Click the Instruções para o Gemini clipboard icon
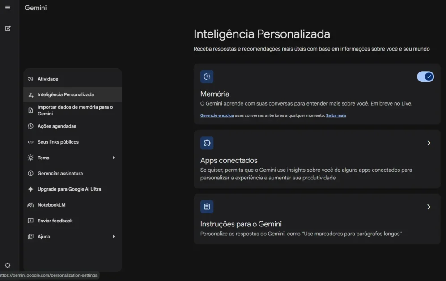446x281 pixels. point(207,207)
